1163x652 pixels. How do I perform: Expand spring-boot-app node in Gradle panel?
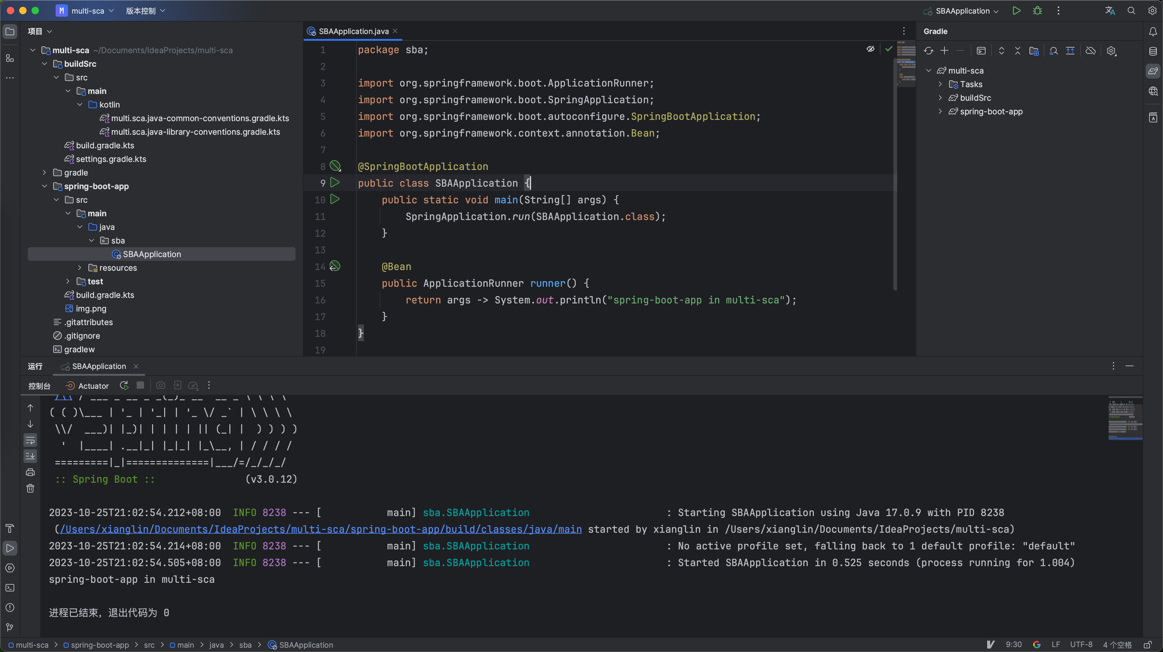click(x=940, y=112)
